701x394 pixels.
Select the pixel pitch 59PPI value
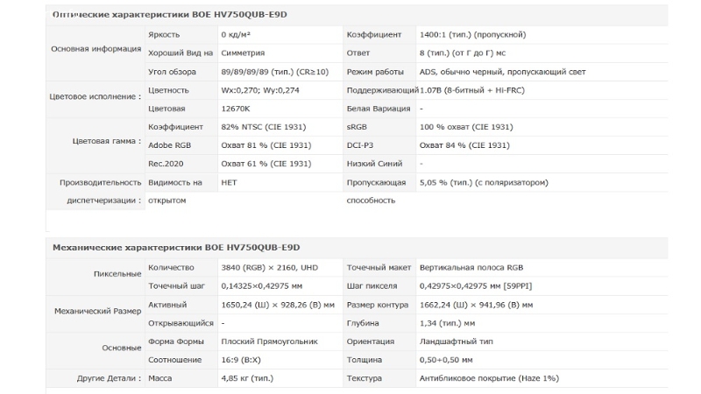(x=476, y=286)
